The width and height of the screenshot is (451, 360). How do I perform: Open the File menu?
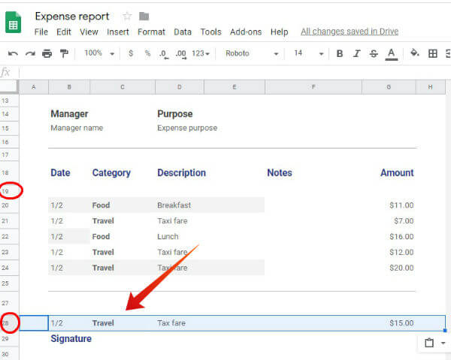(x=41, y=31)
